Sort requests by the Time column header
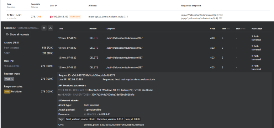The width and height of the screenshot is (274, 128). coord(60,28)
